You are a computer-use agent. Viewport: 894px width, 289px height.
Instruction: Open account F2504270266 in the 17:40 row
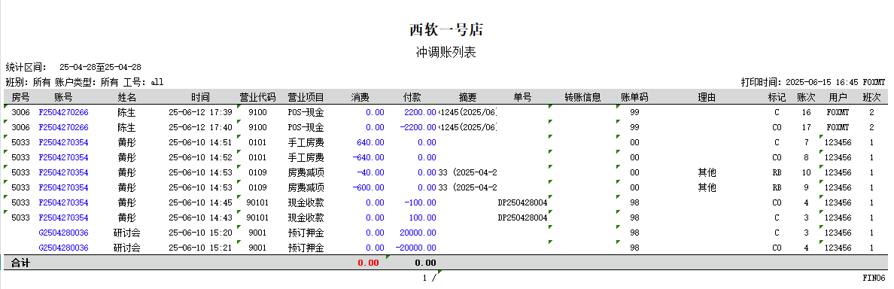click(63, 127)
